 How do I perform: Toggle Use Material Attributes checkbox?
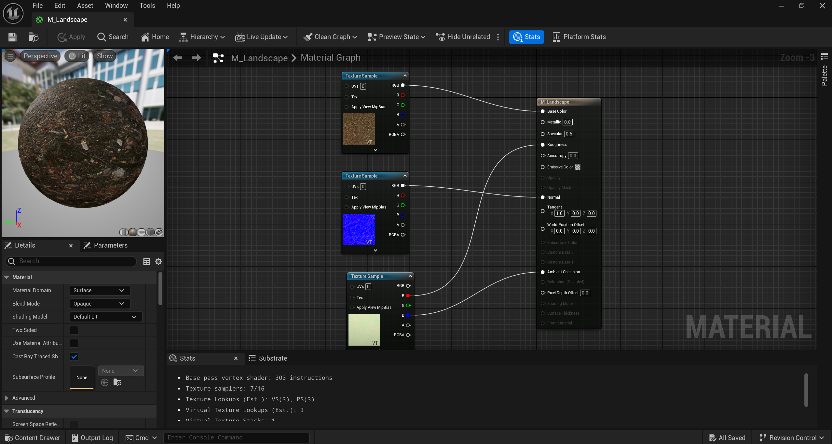[x=74, y=343]
